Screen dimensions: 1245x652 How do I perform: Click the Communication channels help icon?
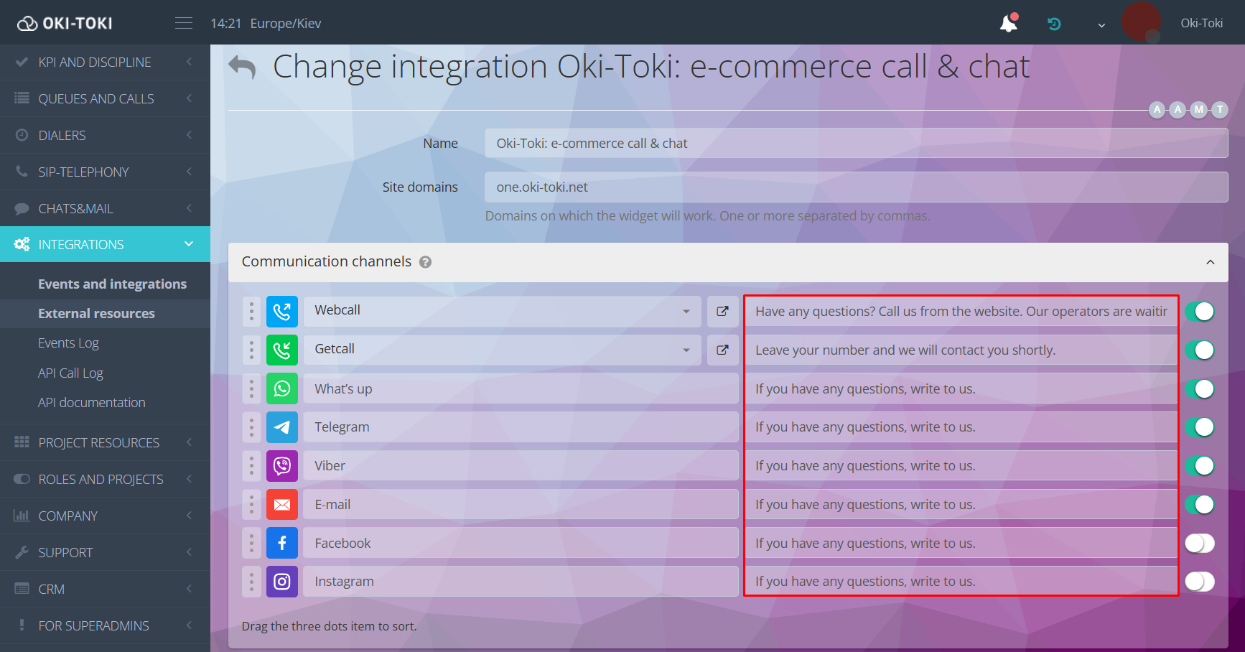point(425,262)
